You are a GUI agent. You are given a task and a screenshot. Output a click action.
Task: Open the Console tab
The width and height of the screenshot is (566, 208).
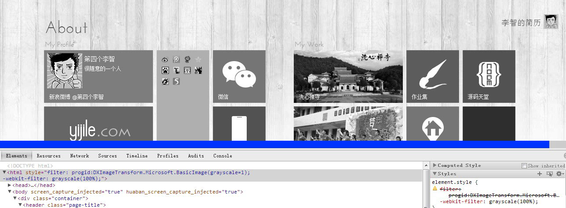point(223,156)
